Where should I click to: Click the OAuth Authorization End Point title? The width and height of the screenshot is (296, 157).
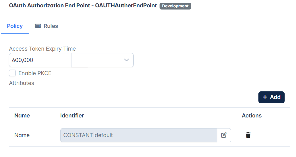83,6
